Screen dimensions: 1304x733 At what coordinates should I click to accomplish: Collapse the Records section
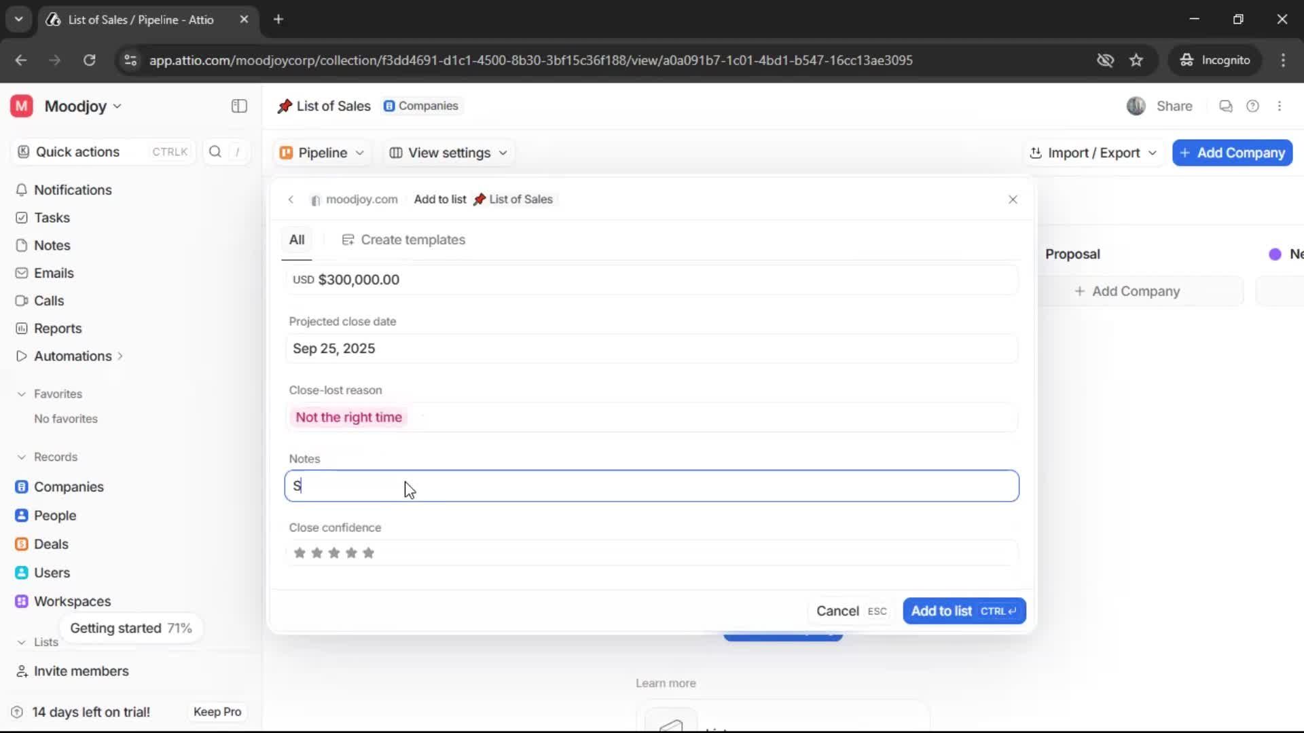[x=22, y=457]
